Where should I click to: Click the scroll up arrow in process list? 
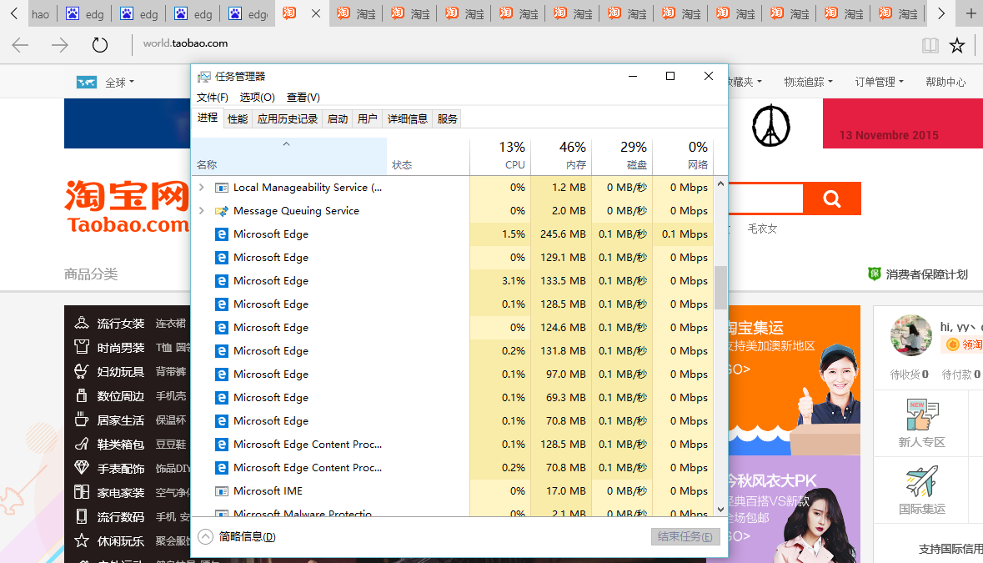click(x=720, y=183)
